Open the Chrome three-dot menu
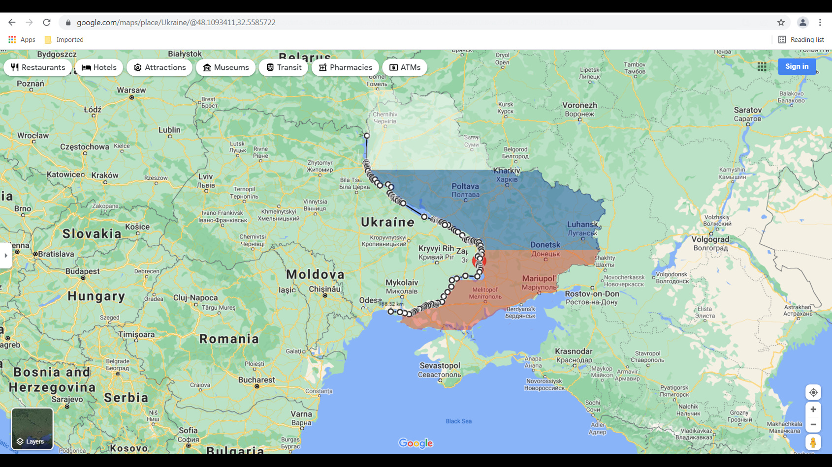 point(820,22)
